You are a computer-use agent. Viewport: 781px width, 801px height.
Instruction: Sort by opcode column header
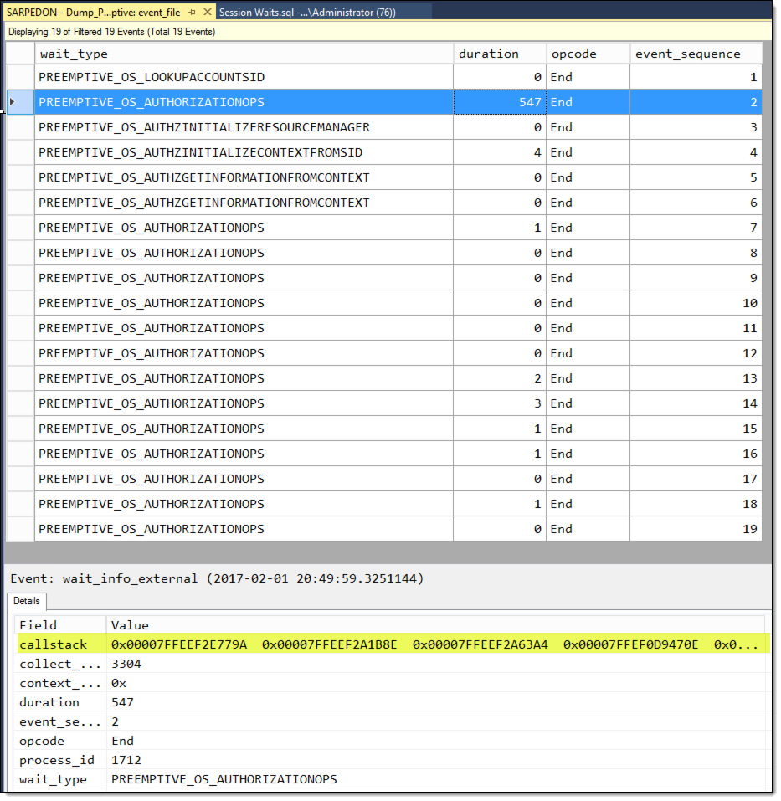point(588,54)
